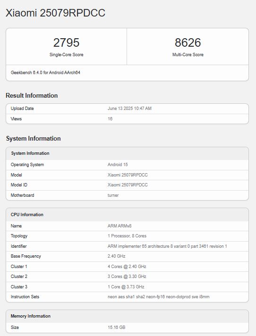Click the Cluster 3 value 1 Core @ 3.73 GHz
This screenshot has height=336, width=256.
pyautogui.click(x=126, y=287)
